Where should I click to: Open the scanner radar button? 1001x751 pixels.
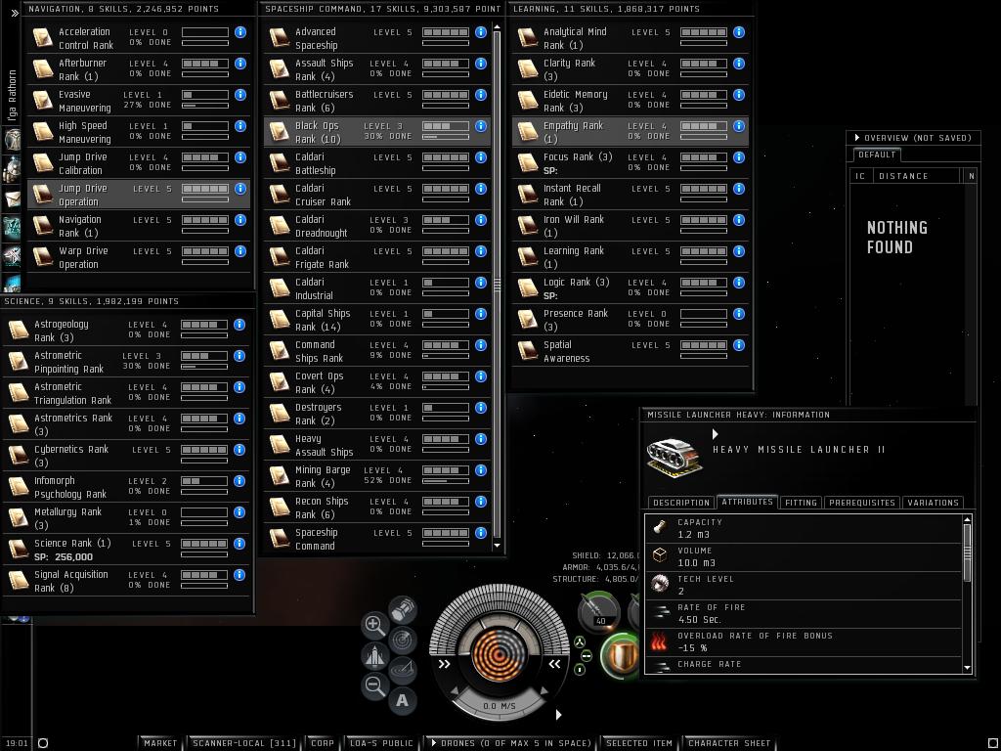pos(402,640)
